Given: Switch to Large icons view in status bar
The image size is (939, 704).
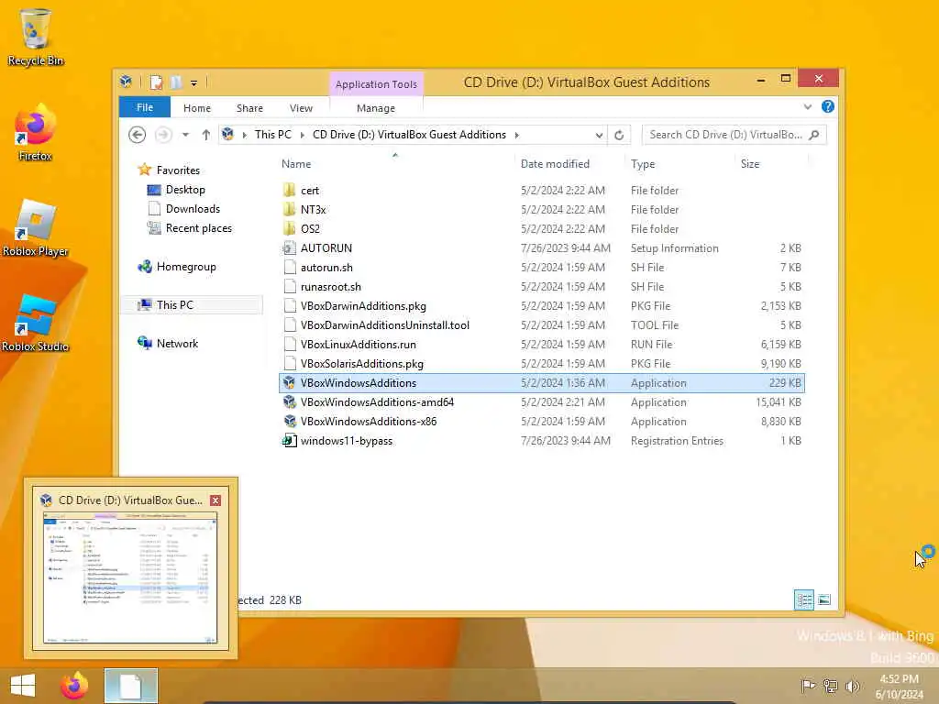Looking at the screenshot, I should (824, 599).
